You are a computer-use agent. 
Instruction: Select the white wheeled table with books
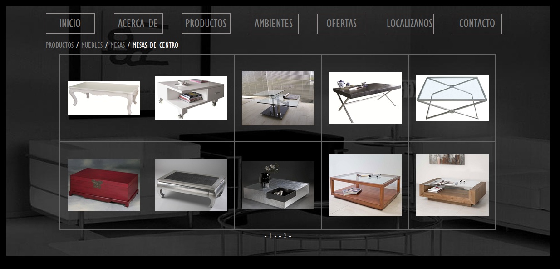pos(191,98)
